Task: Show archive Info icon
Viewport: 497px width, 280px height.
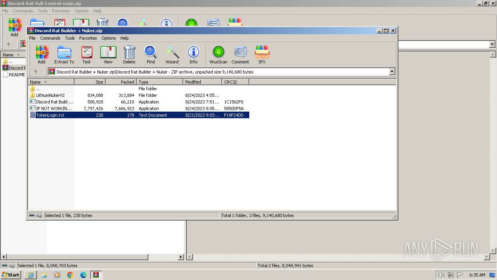Action: (193, 54)
